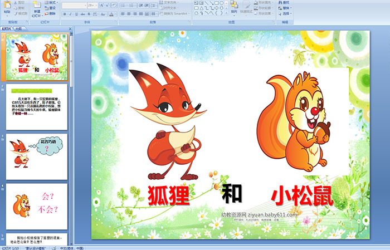390x250 pixels.
Task: Select the Right Arrow shape in gallery
Action: point(216,8)
